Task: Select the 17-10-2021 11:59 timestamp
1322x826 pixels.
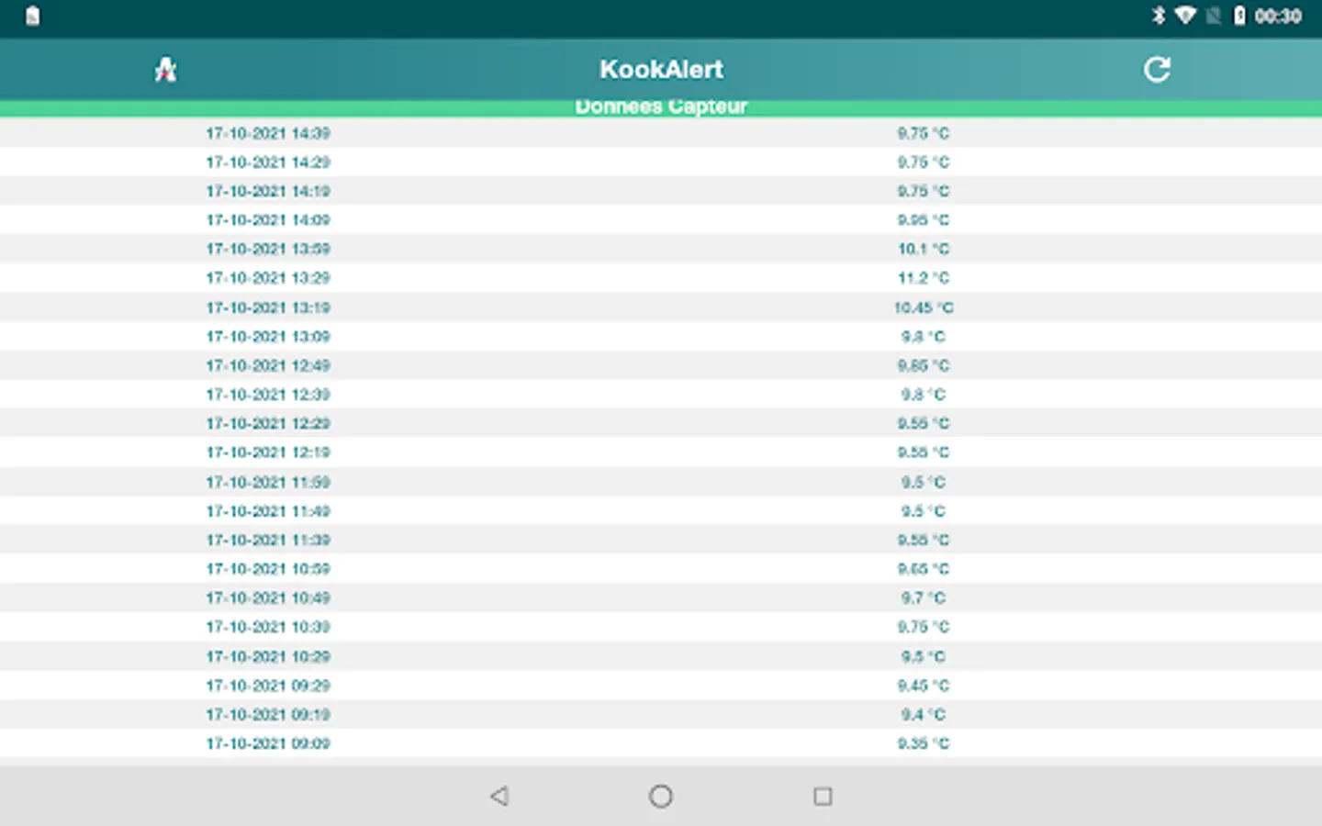Action: (268, 482)
